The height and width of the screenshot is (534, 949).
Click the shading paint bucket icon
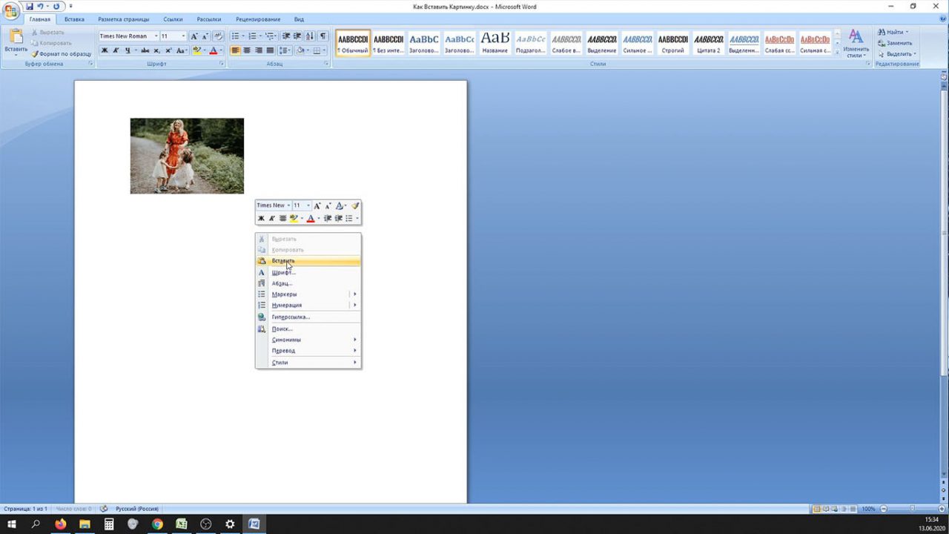pos(300,50)
